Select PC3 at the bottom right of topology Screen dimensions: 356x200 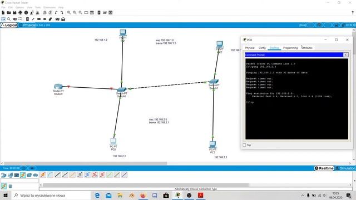click(212, 144)
